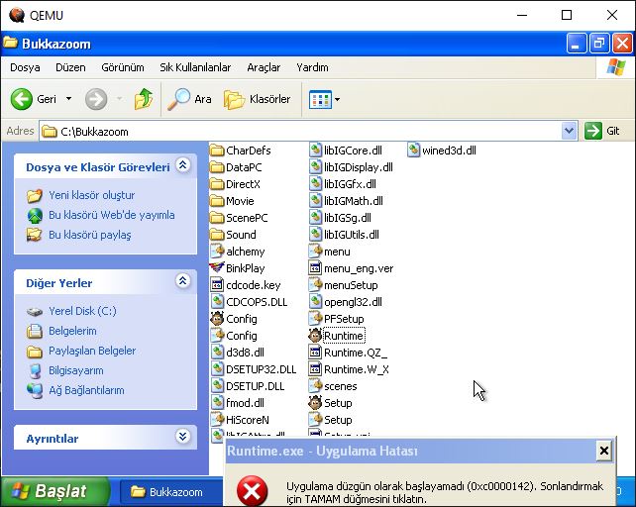Open Belgelerim from Diğer Yerler
636x507 pixels.
(72, 331)
